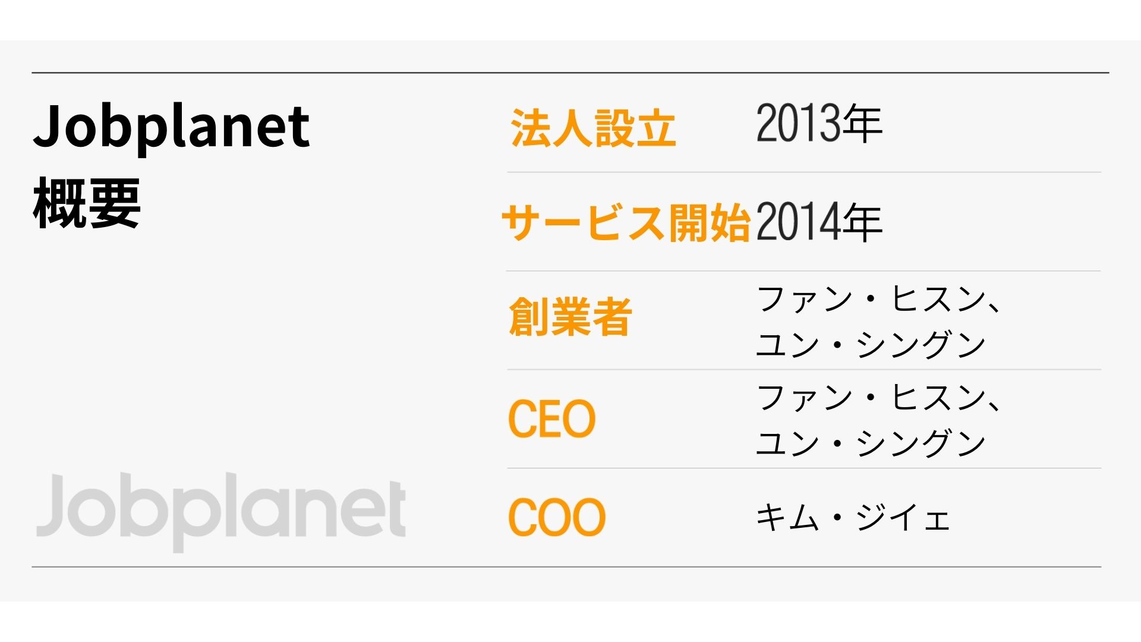The image size is (1141, 642).
Task: Select the 法人設立 label
Action: click(593, 128)
